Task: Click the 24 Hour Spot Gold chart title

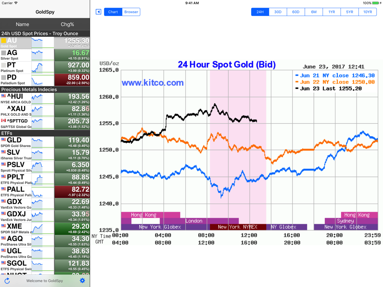Action: coord(227,64)
